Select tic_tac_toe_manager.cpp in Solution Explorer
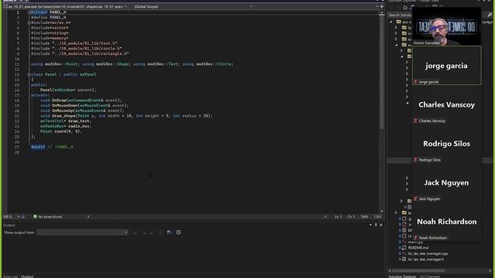The height and width of the screenshot is (278, 495). click(428, 253)
